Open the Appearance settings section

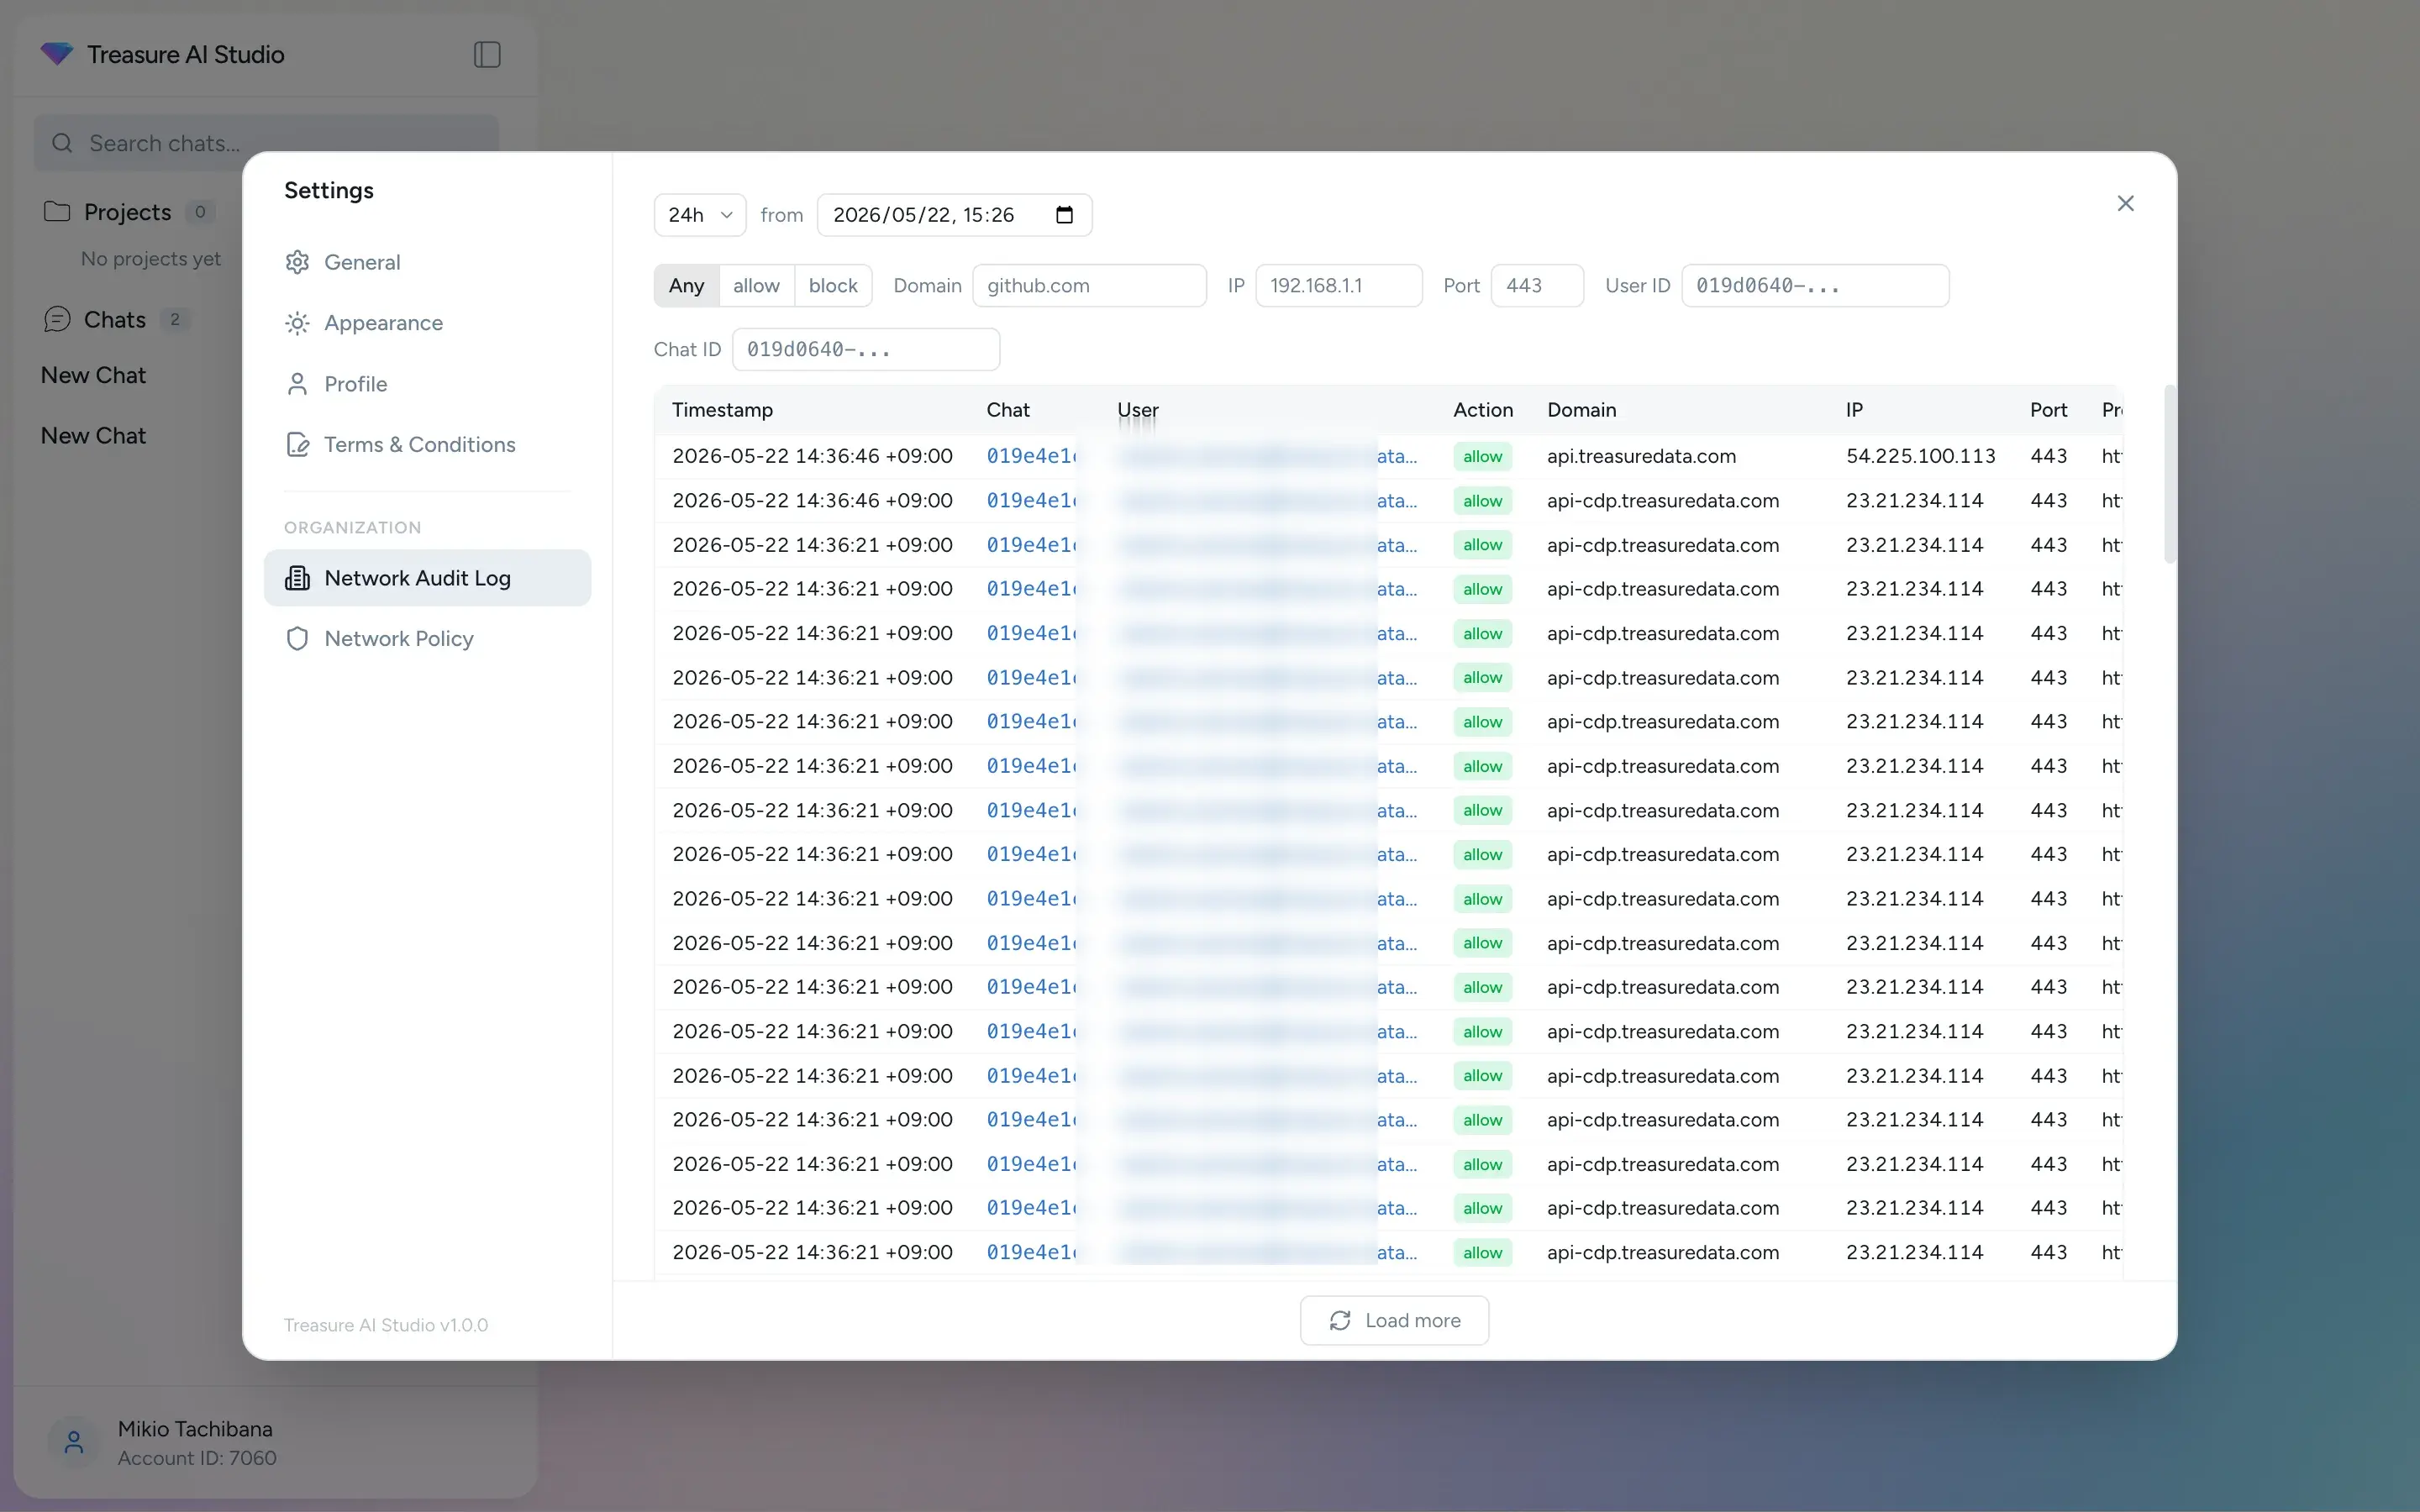pyautogui.click(x=427, y=323)
